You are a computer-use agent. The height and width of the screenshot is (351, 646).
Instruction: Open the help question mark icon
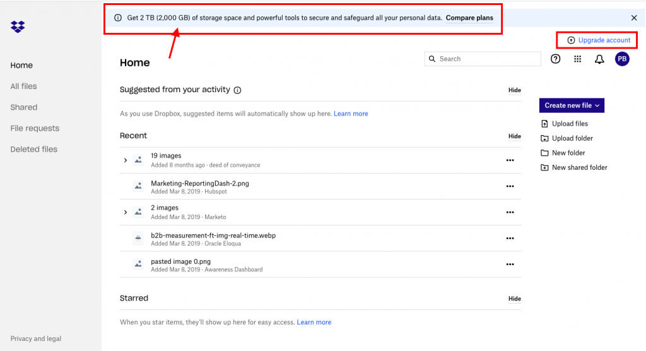[x=555, y=59]
